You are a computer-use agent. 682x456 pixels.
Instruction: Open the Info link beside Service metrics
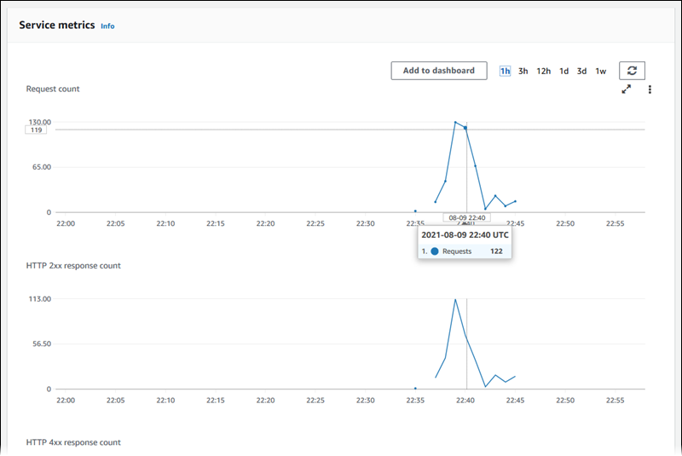[107, 26]
